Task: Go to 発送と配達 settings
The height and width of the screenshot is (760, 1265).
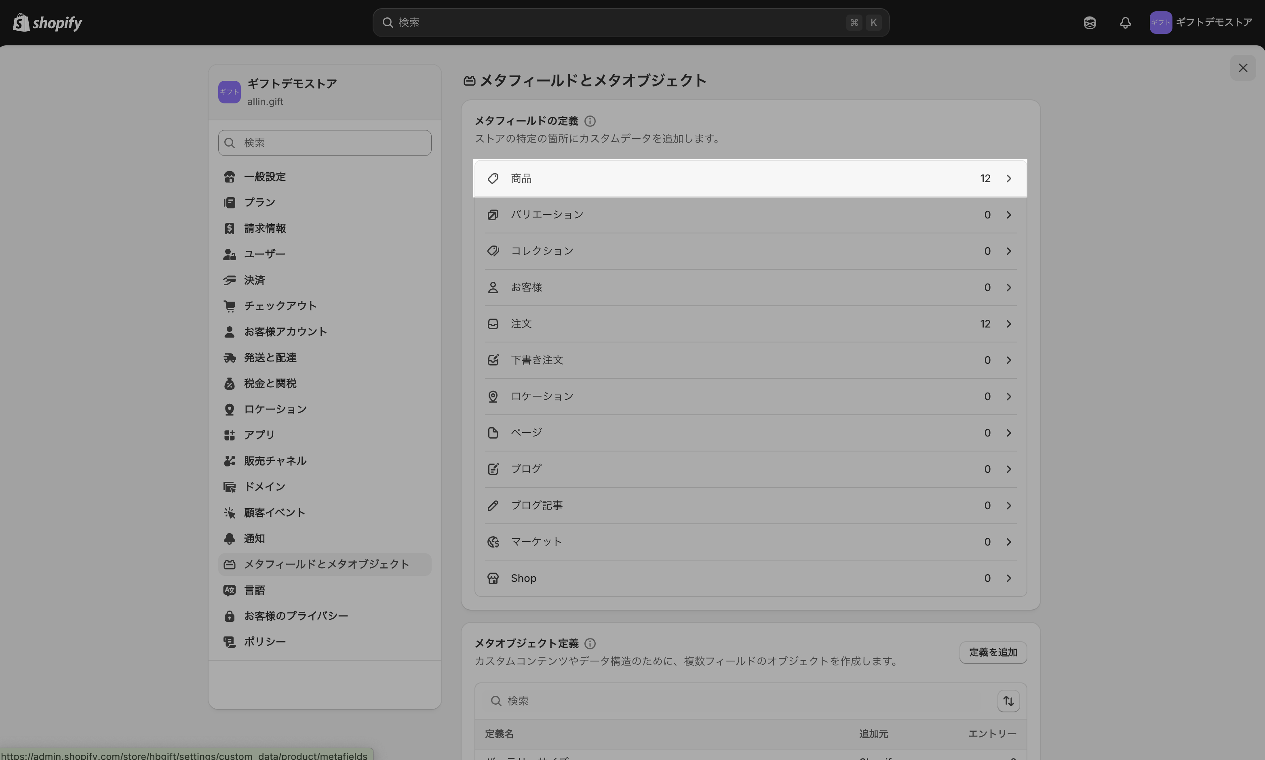Action: pyautogui.click(x=270, y=358)
